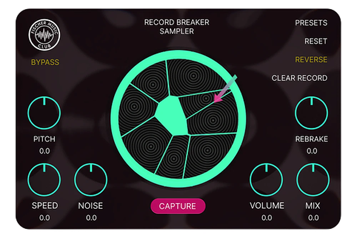Click the green center hub of the record
This screenshot has height=238, width=357.
coord(172,116)
